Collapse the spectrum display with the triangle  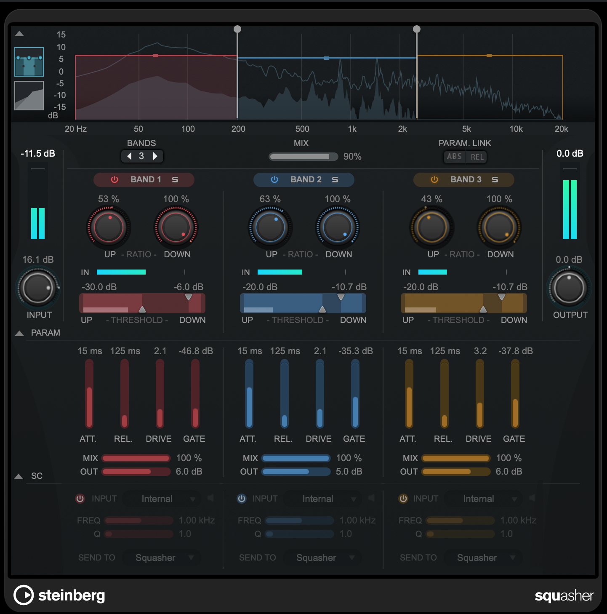point(19,34)
